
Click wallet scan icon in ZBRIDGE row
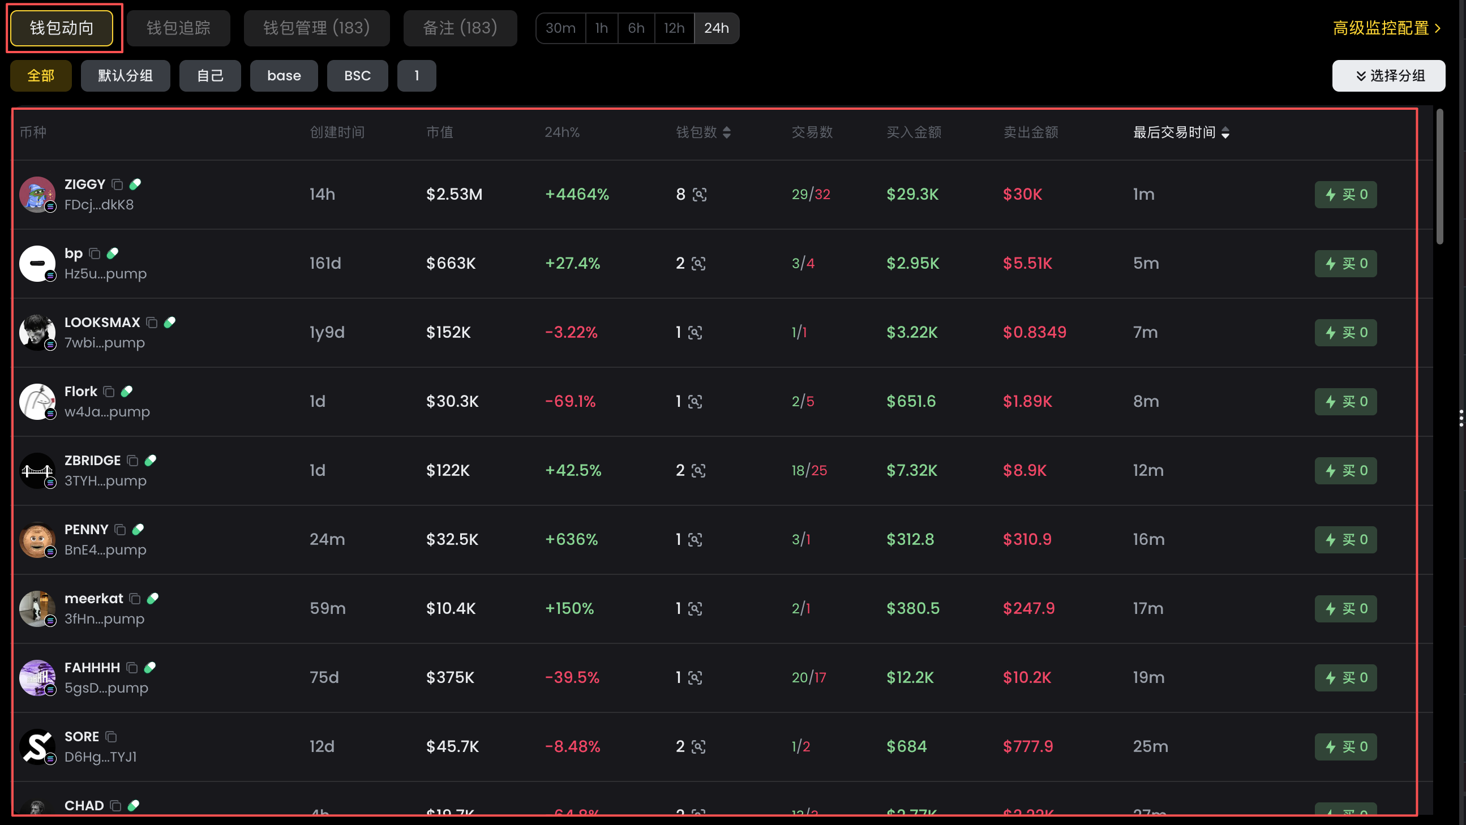click(x=698, y=471)
